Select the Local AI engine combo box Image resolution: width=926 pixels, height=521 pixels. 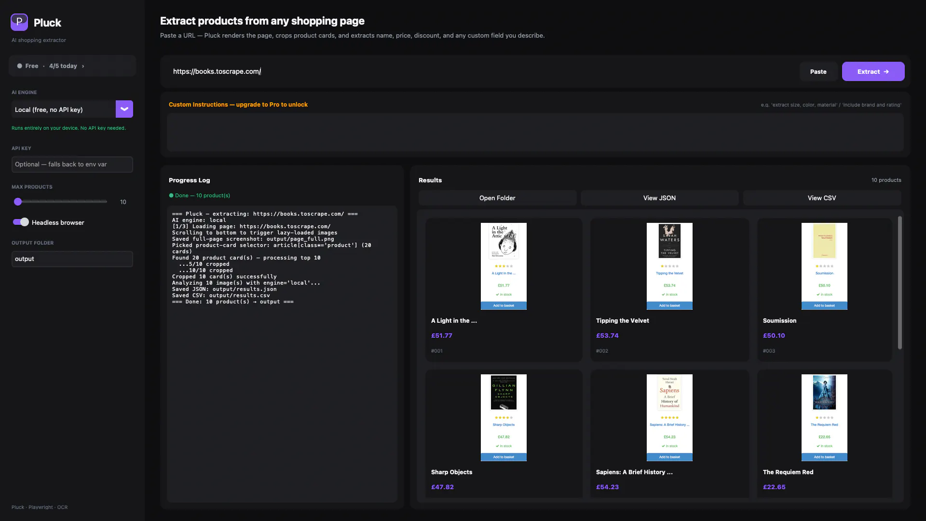click(x=72, y=109)
